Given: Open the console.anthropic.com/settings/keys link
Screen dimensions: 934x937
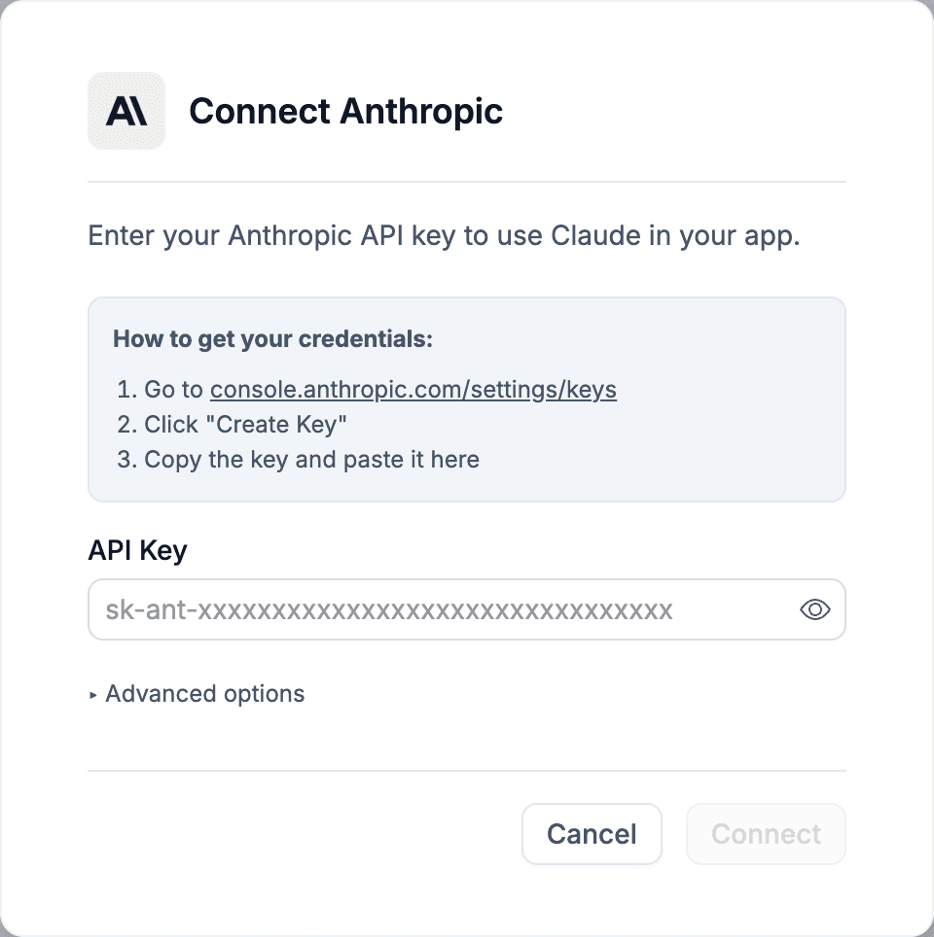Looking at the screenshot, I should [x=413, y=389].
